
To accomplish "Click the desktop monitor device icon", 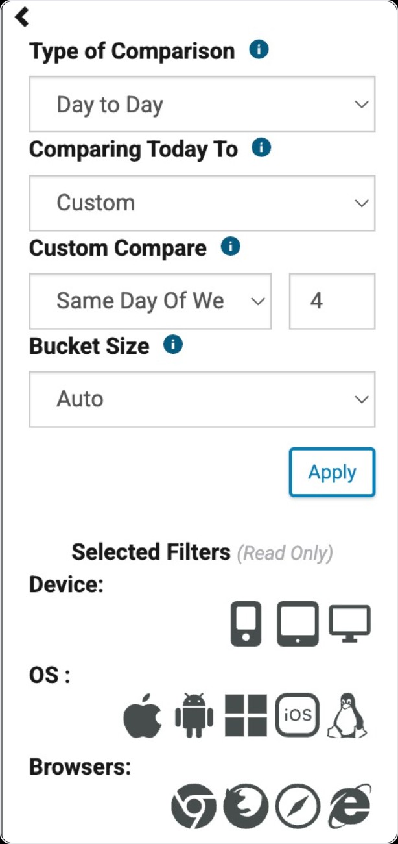I will [349, 624].
